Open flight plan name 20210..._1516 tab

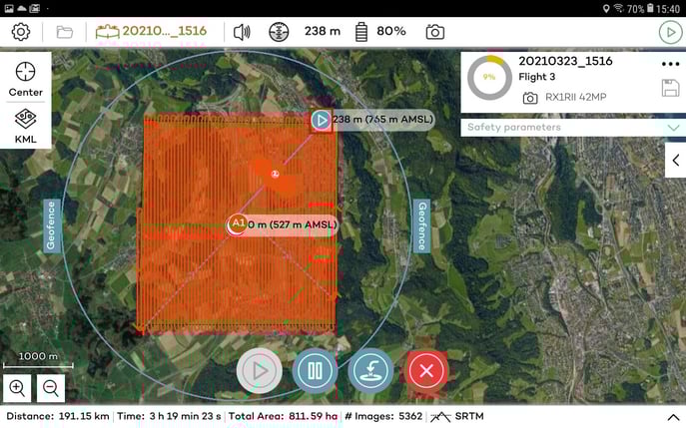coord(153,32)
